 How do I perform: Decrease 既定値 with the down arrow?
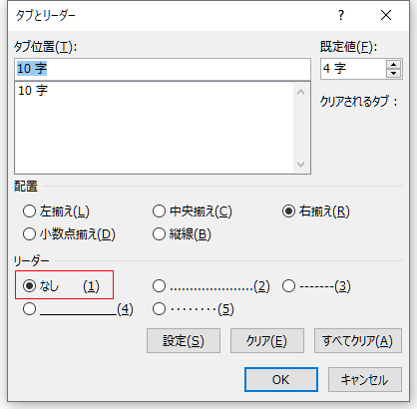click(394, 73)
